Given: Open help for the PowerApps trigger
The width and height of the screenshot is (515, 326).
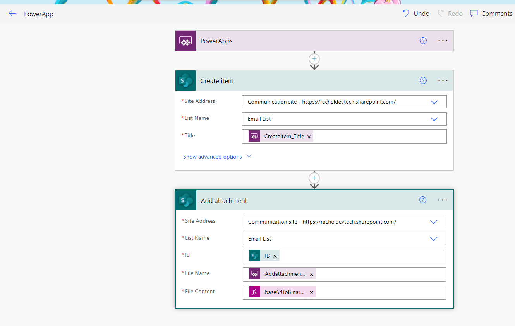Looking at the screenshot, I should click(423, 41).
